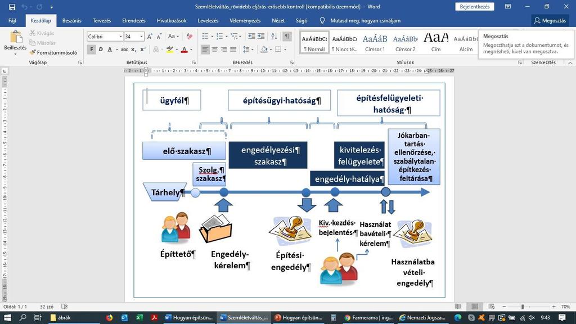
Task: Apply the Címsor 1 style
Action: pyautogui.click(x=375, y=43)
